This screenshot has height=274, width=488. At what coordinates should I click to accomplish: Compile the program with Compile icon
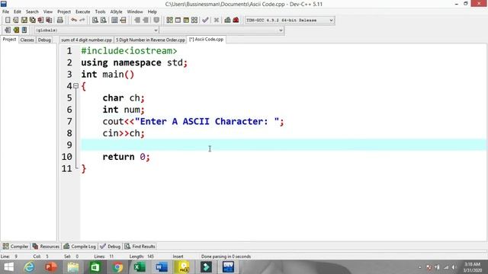click(169, 21)
